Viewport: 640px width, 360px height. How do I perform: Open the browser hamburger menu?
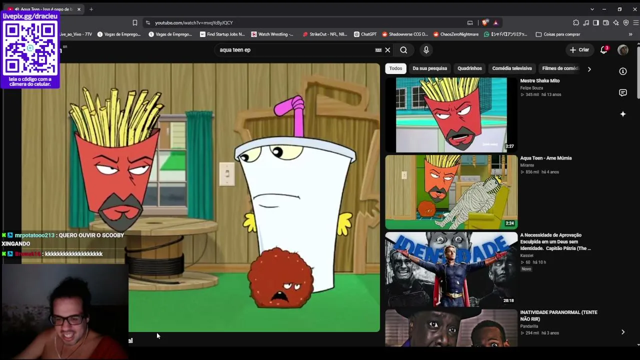coord(636,22)
